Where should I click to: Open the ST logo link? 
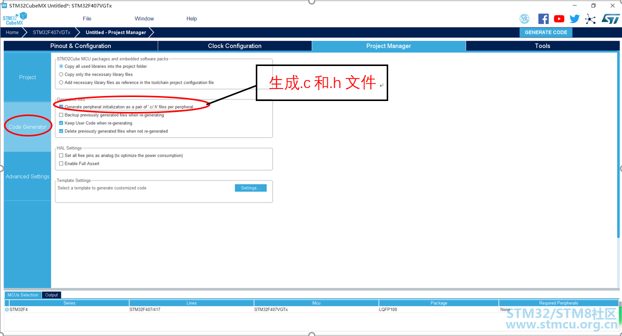click(x=611, y=19)
